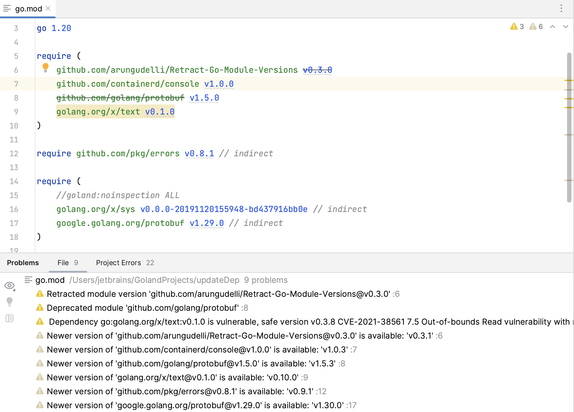The width and height of the screenshot is (574, 412).
Task: Select the go.mod editor tab
Action: tap(28, 9)
